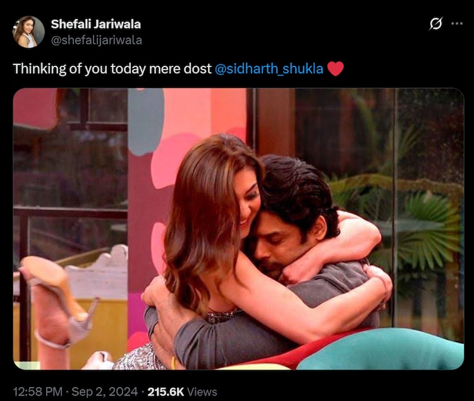Open the three-dot more options menu

coord(456,23)
